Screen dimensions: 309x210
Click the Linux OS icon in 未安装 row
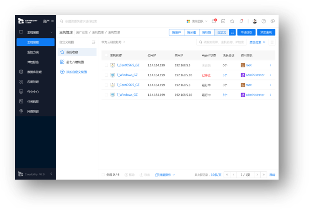click(112, 65)
